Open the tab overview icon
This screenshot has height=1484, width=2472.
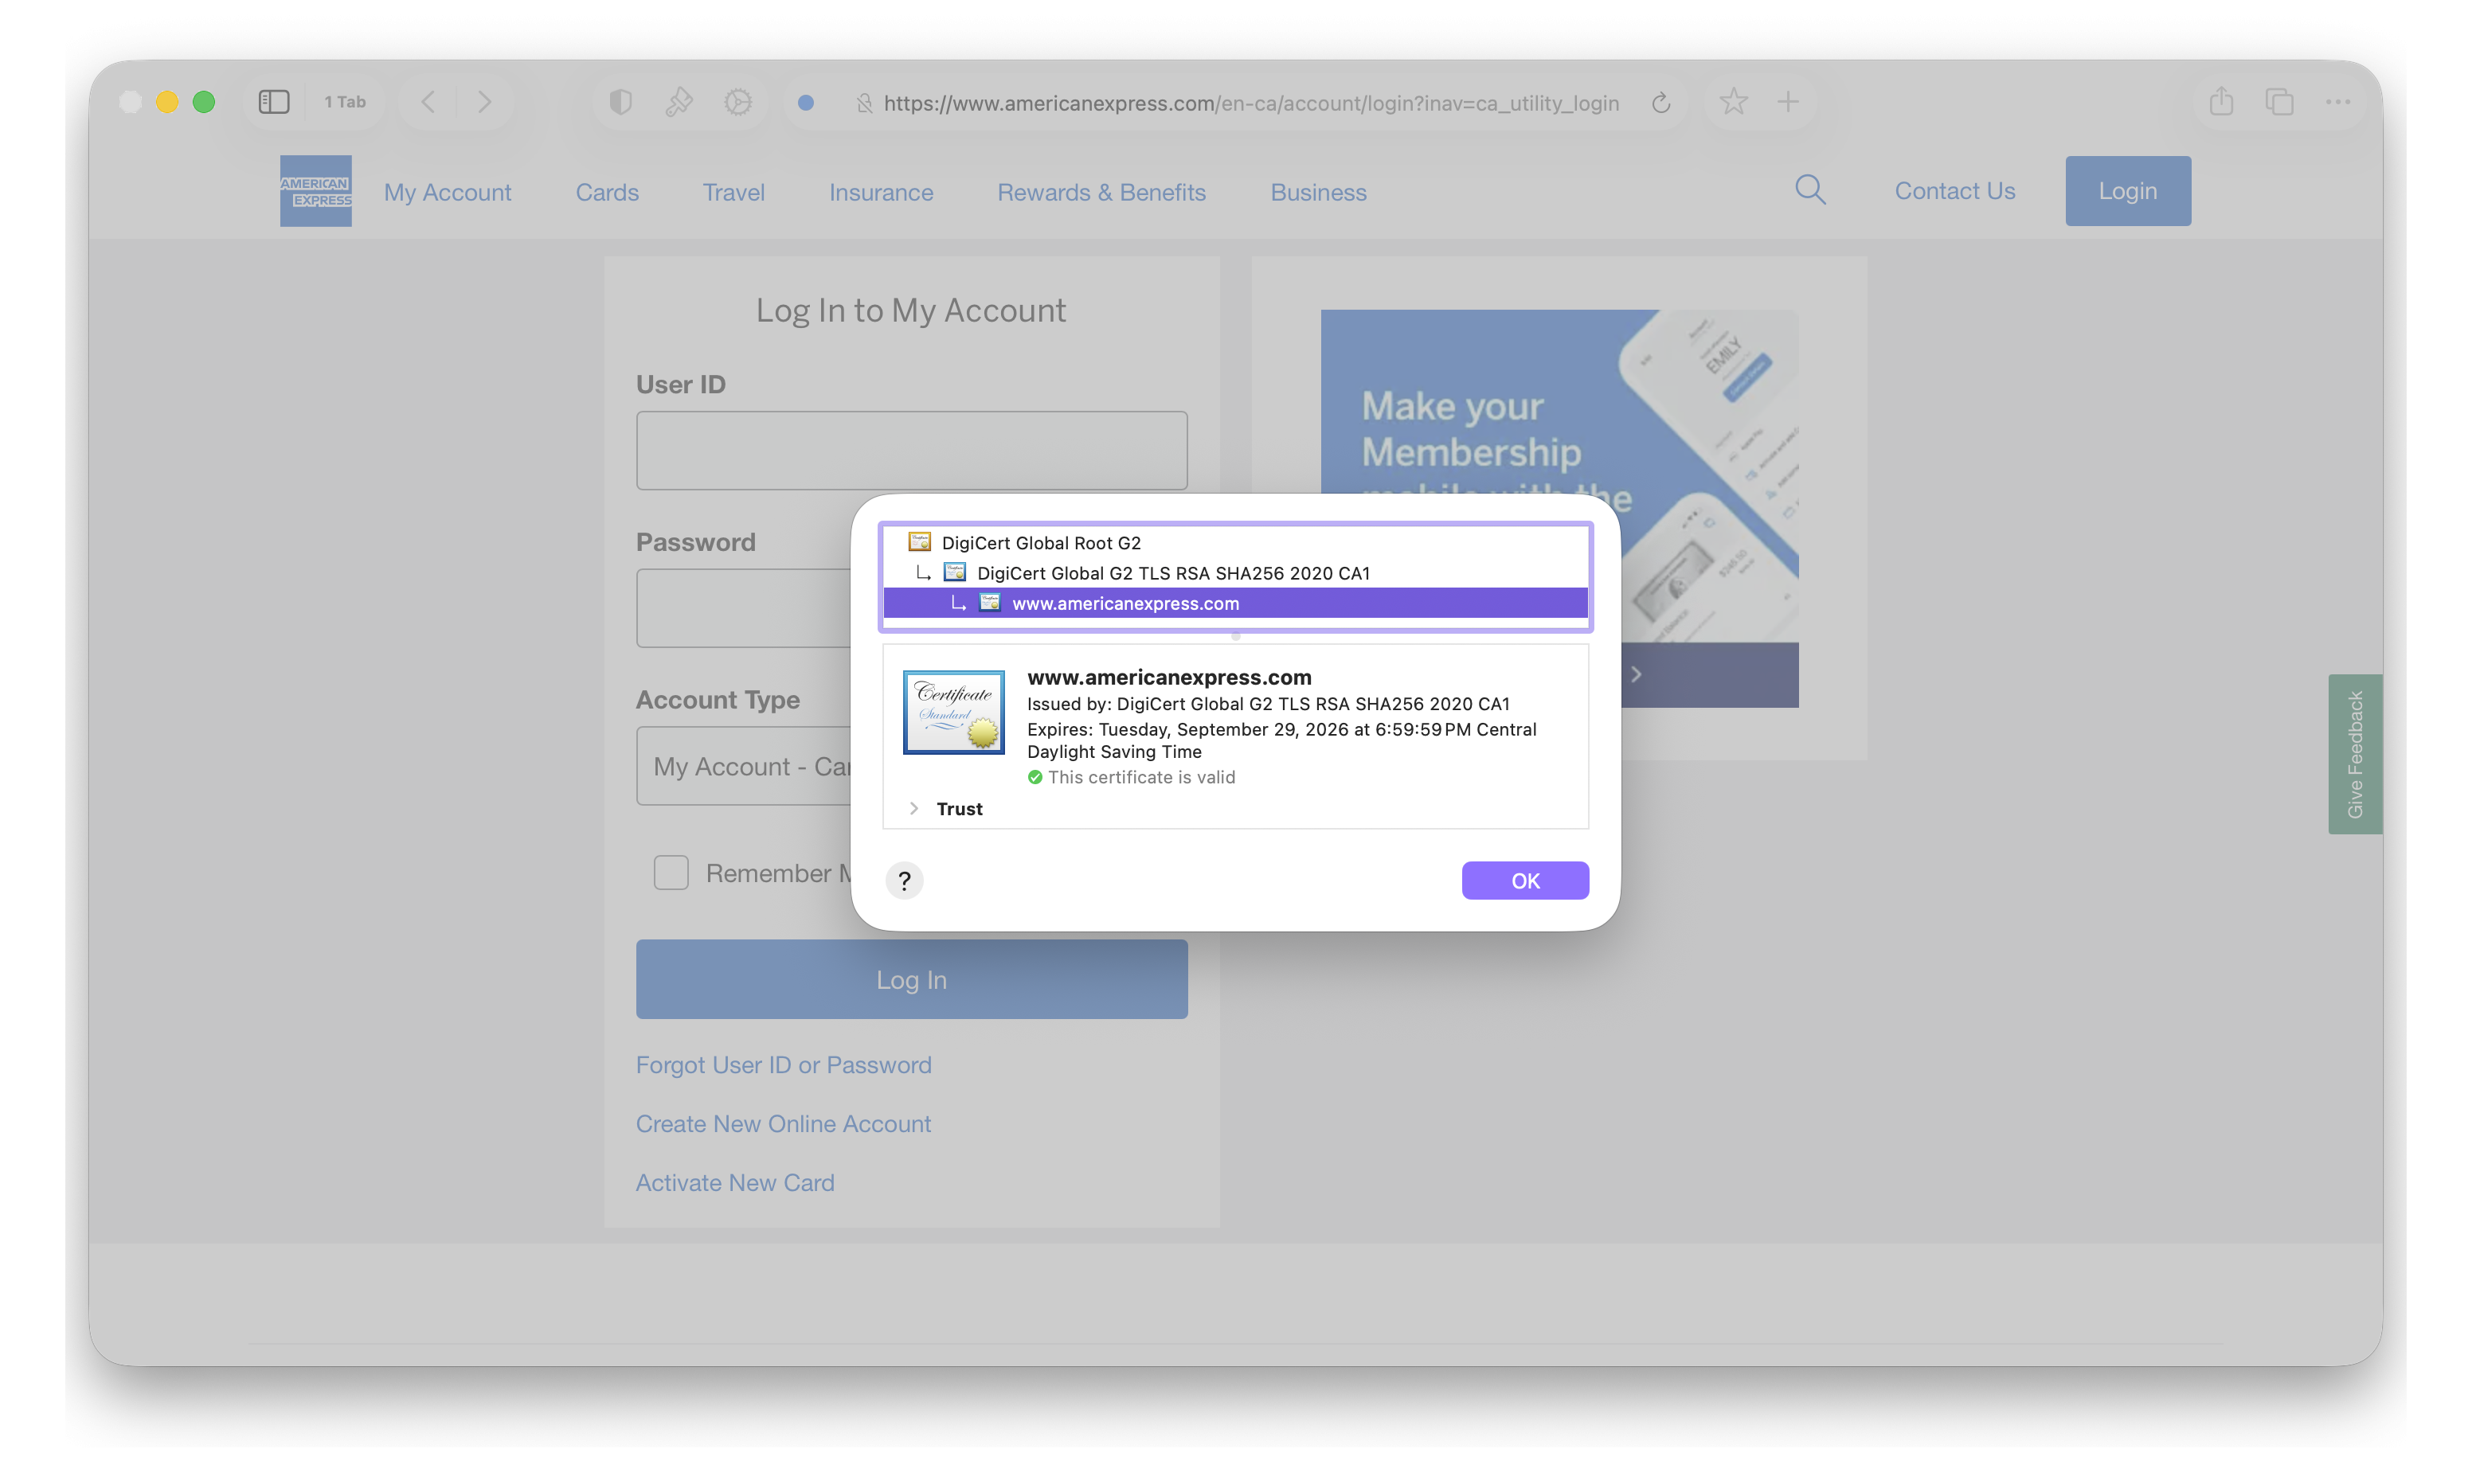pos(2279,102)
